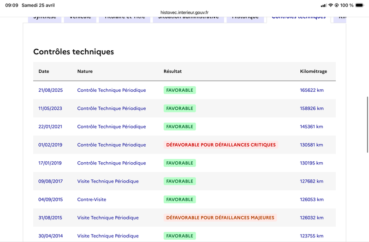
Task: Click the Contre-Visite entry
Action: [92, 200]
